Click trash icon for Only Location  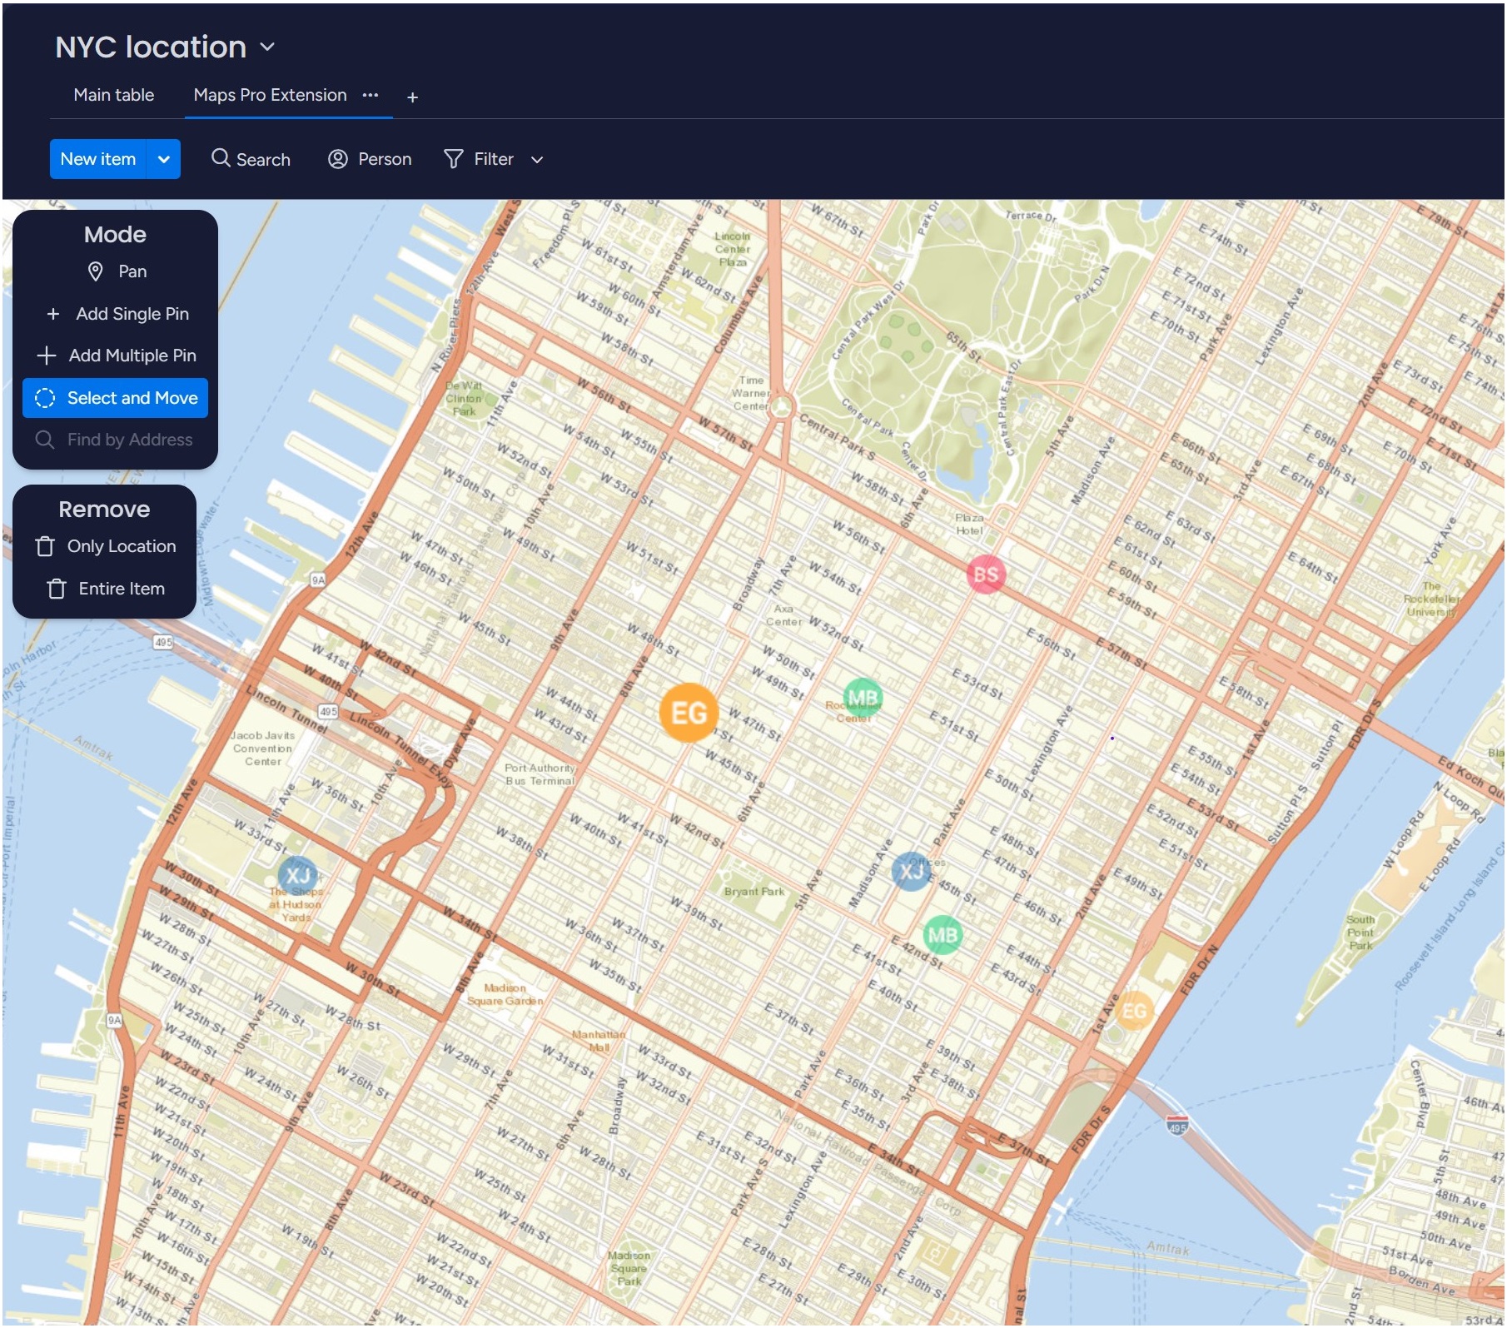(x=46, y=546)
